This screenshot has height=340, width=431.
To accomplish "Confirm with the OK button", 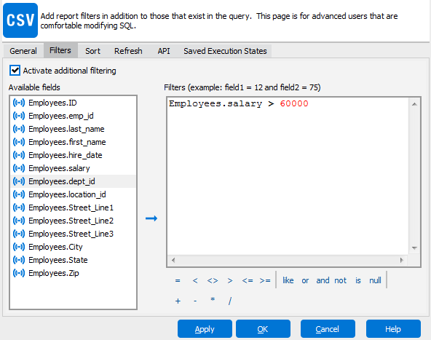I will [263, 329].
